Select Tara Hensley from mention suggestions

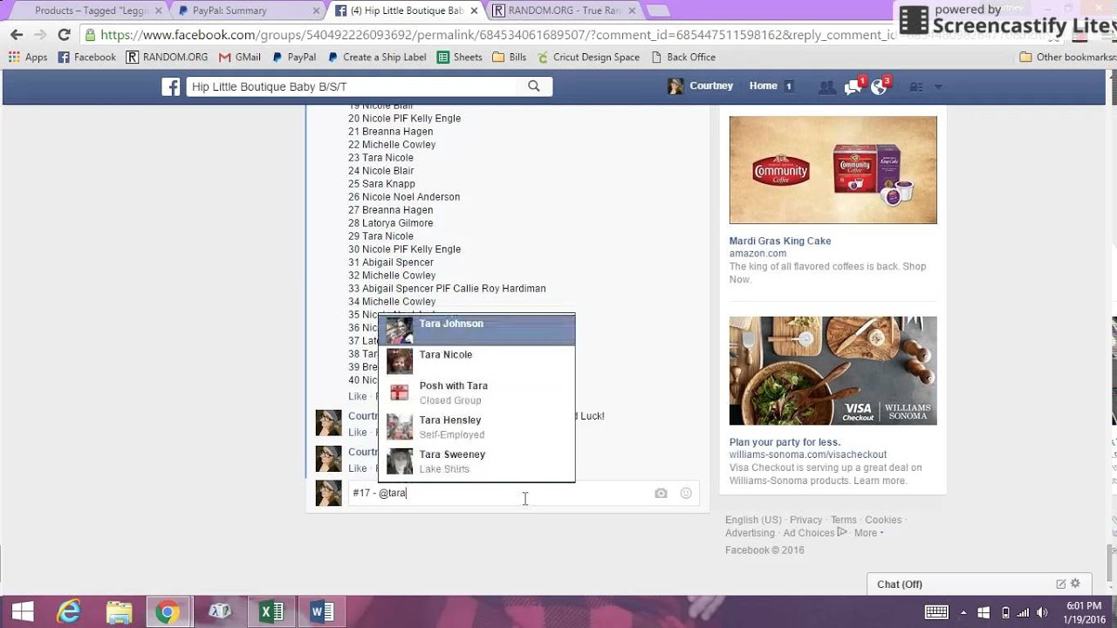476,427
